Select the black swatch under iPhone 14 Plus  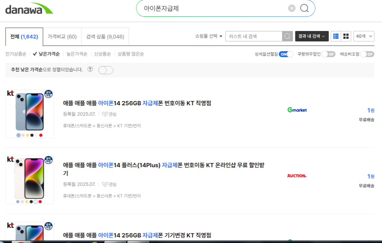pos(31,202)
